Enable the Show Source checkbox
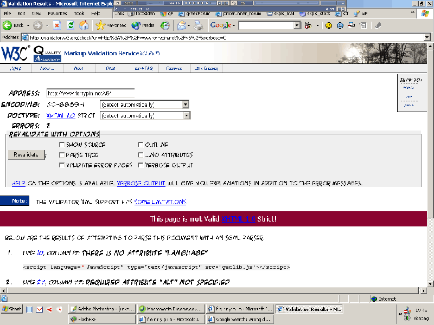The width and height of the screenshot is (434, 325). click(62, 145)
